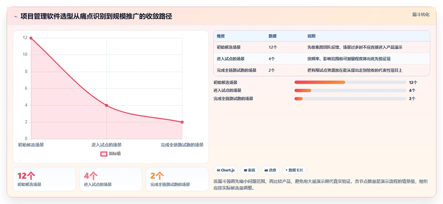Click description starting 把有限试点资源
The image size is (443, 204).
click(x=355, y=70)
